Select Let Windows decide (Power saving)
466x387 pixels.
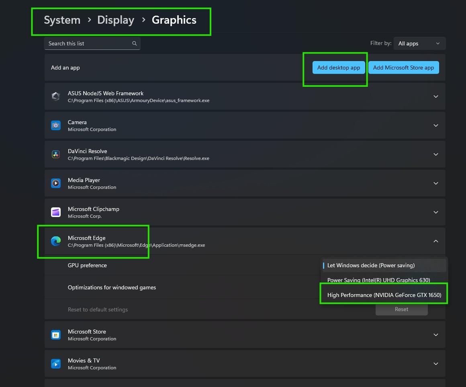(384, 265)
